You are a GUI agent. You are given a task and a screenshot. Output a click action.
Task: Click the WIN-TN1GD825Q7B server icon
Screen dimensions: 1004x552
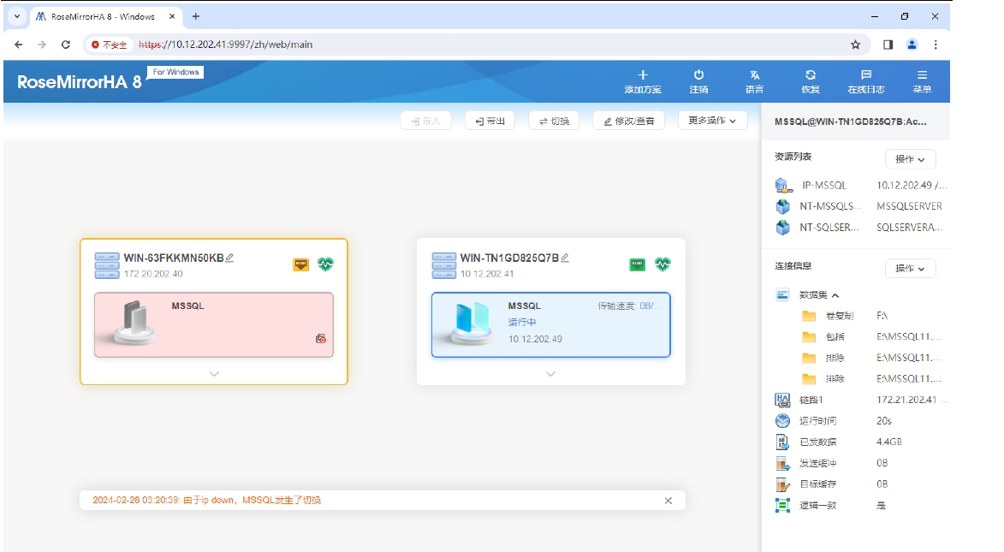pyautogui.click(x=443, y=265)
